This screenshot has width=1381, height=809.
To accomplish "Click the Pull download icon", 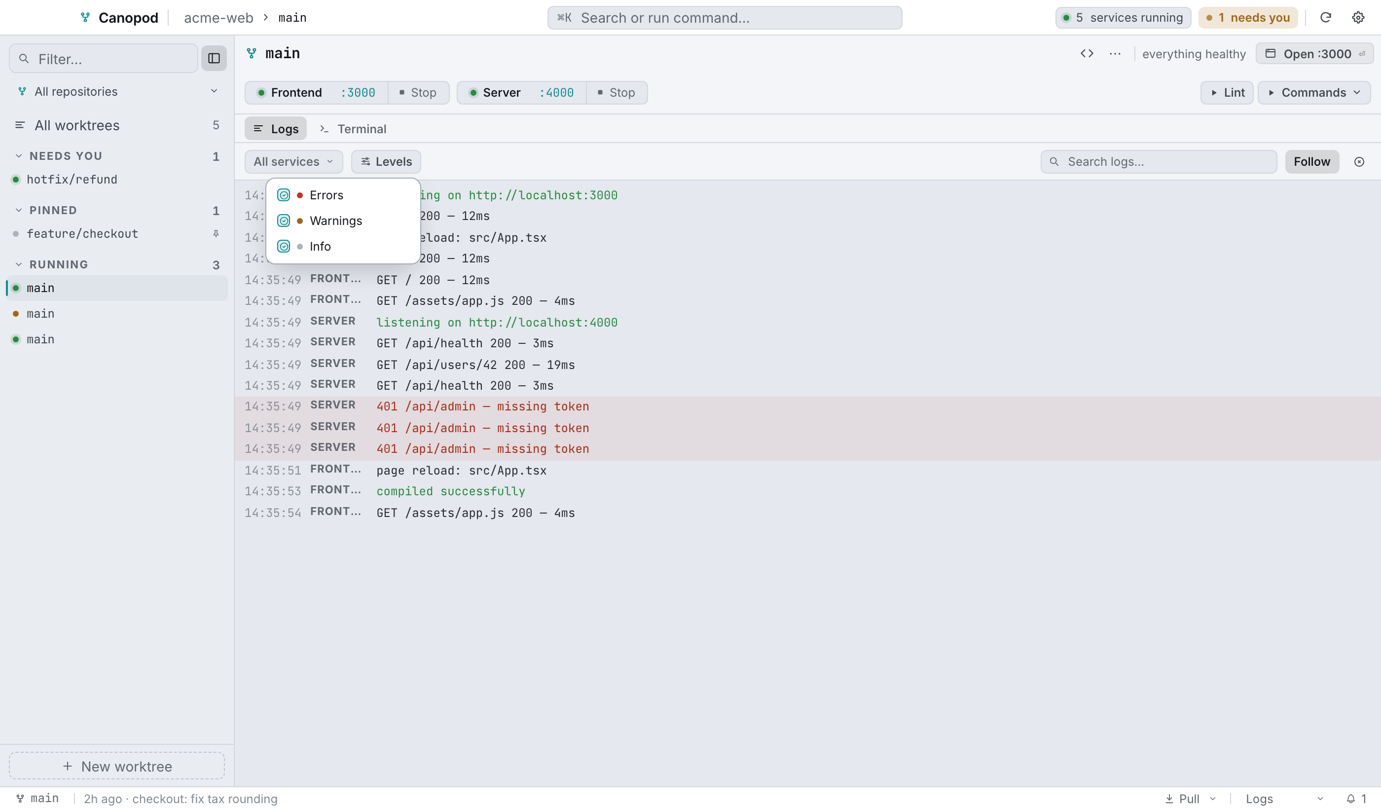I will pyautogui.click(x=1168, y=798).
